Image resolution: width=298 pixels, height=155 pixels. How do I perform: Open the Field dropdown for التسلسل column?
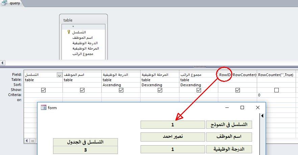59,75
